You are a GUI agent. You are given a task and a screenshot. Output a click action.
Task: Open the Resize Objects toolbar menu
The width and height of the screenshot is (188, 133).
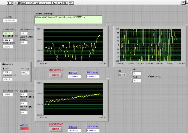pyautogui.click(x=65, y=3)
